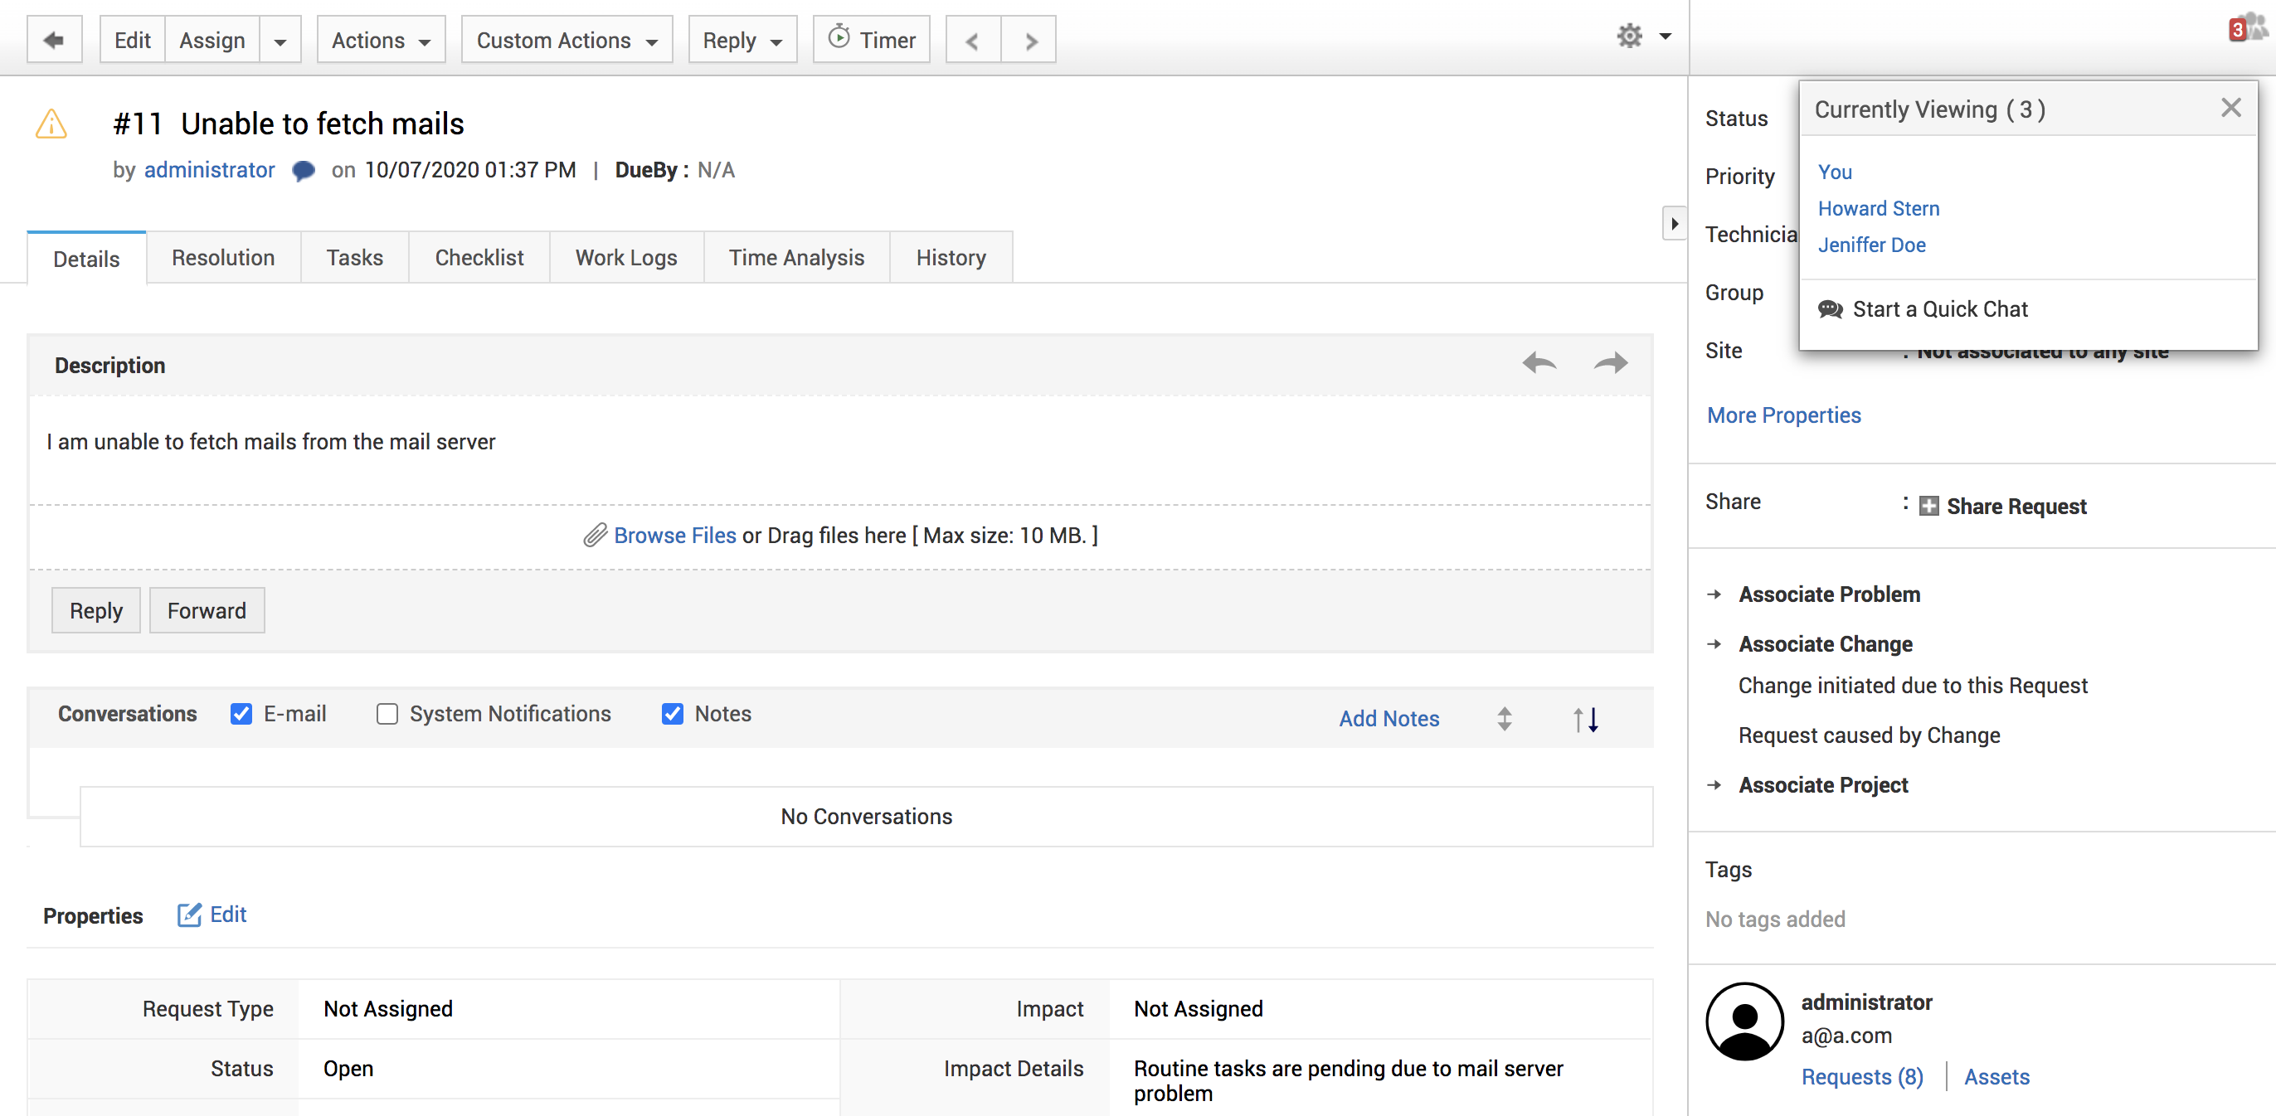Click the description reply arrow icon

1539,363
